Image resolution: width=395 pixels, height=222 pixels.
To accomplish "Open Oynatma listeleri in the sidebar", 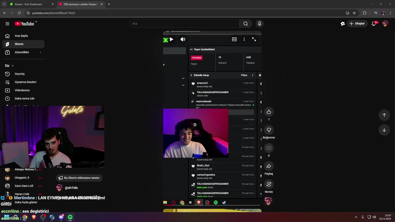I will coord(23,82).
